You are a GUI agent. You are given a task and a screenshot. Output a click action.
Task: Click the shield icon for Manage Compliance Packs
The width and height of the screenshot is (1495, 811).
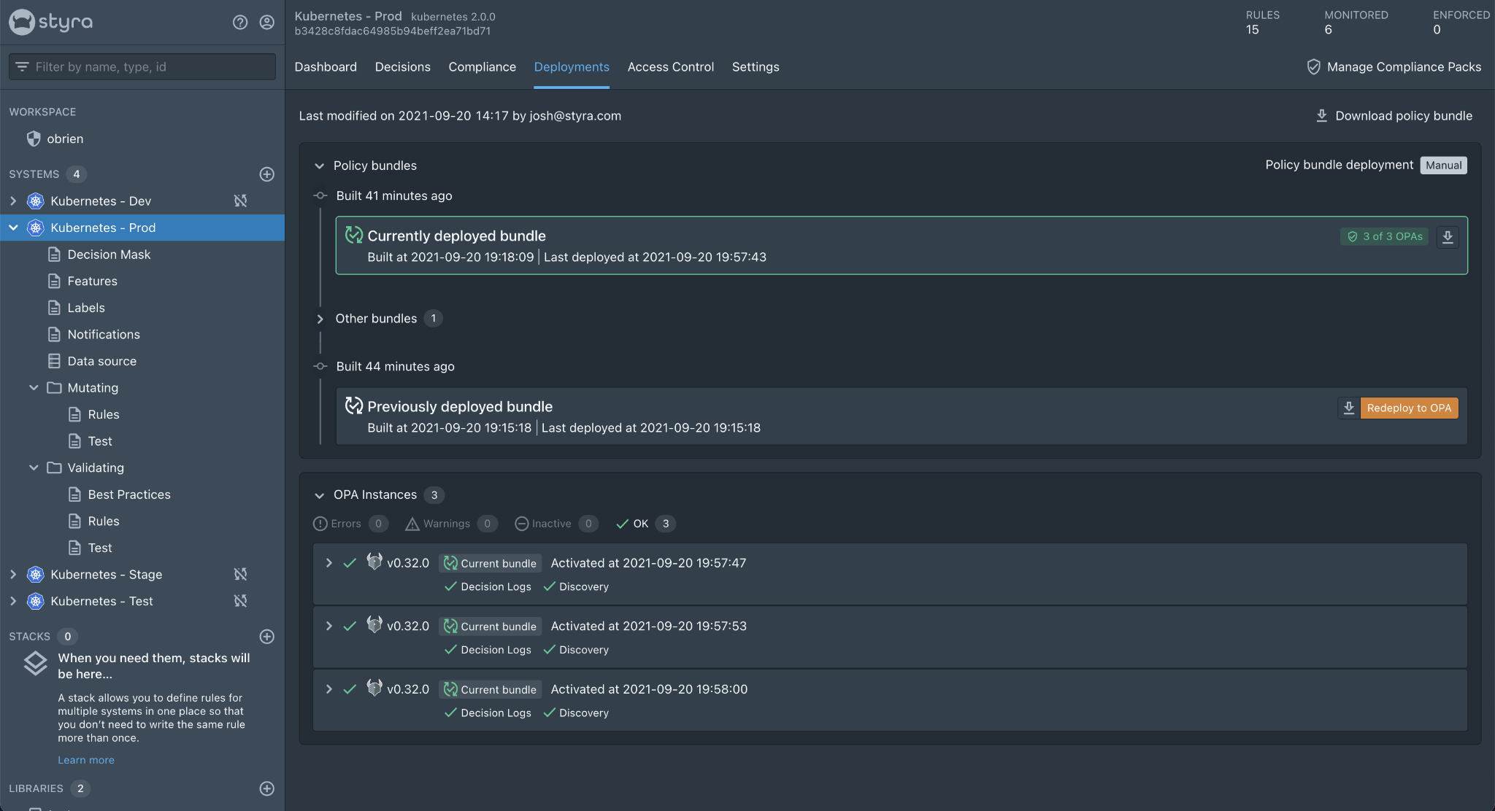pos(1313,67)
